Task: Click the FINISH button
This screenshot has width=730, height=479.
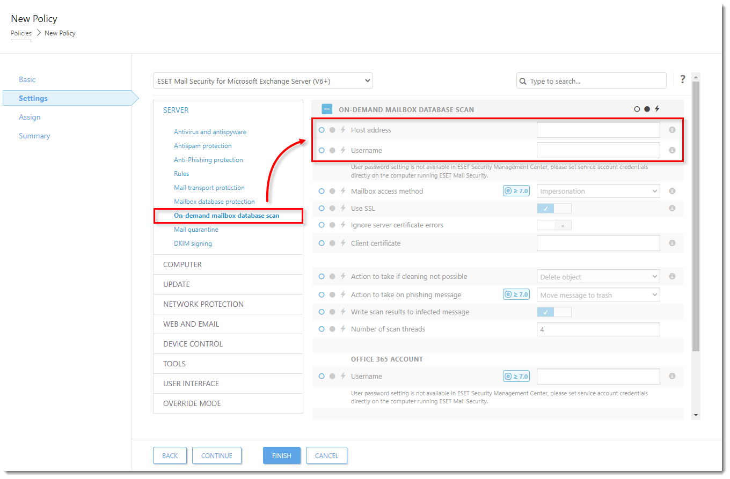Action: coord(282,455)
